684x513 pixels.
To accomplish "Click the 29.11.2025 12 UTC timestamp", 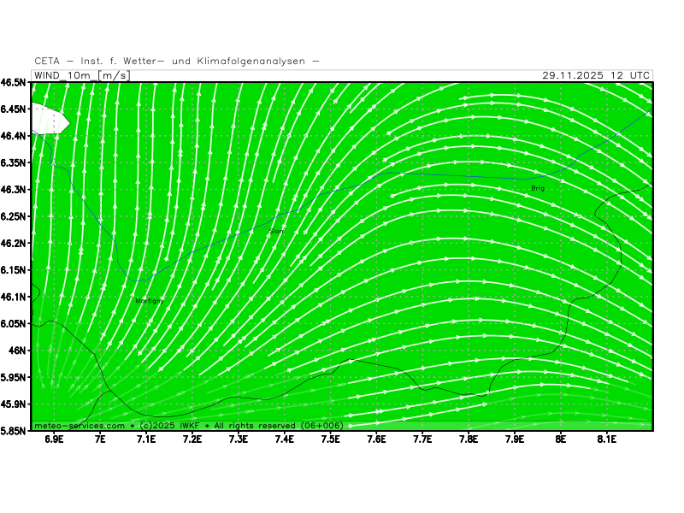I will coord(596,75).
